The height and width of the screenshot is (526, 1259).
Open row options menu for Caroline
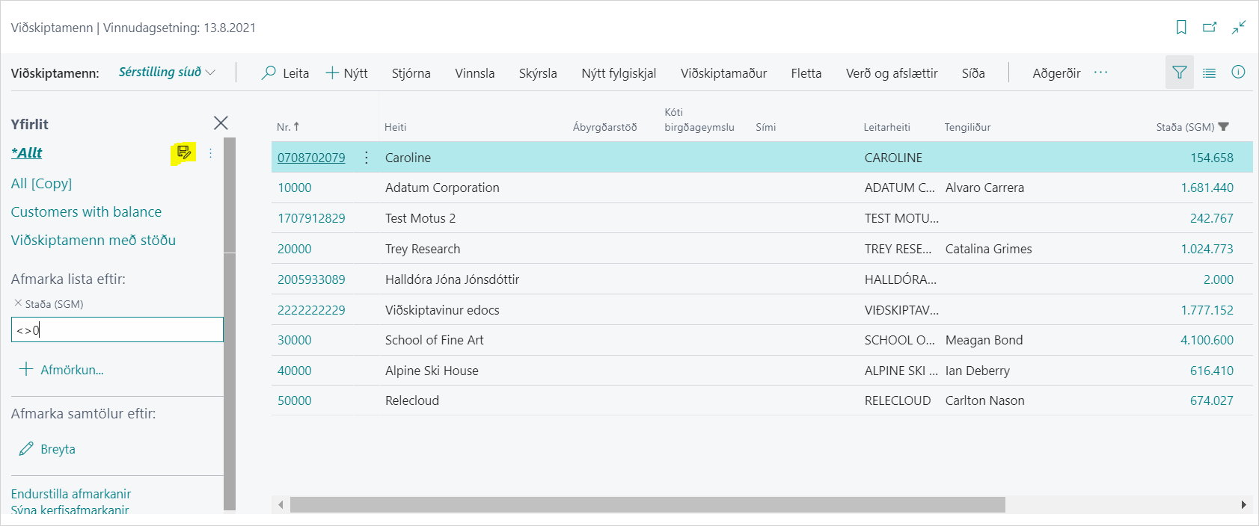pyautogui.click(x=366, y=158)
